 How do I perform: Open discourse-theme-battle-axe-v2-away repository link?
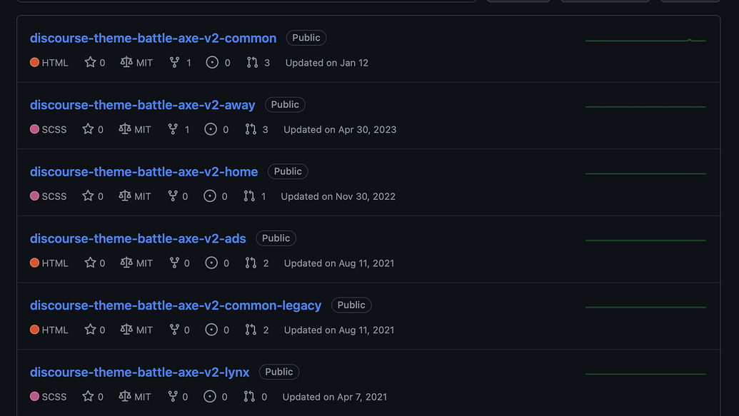coord(142,105)
